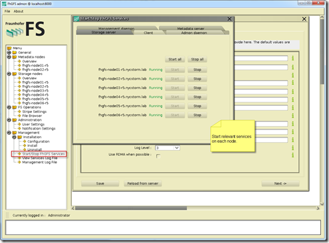Click the General folder icon
329x243 pixels.
[x=15, y=52]
